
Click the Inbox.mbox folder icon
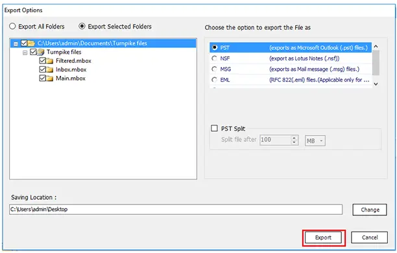pyautogui.click(x=49, y=69)
